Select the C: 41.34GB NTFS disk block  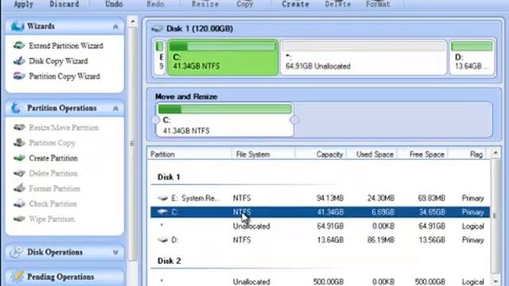[x=223, y=57]
